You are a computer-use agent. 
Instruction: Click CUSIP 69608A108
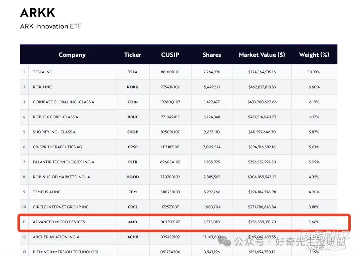[170, 162]
